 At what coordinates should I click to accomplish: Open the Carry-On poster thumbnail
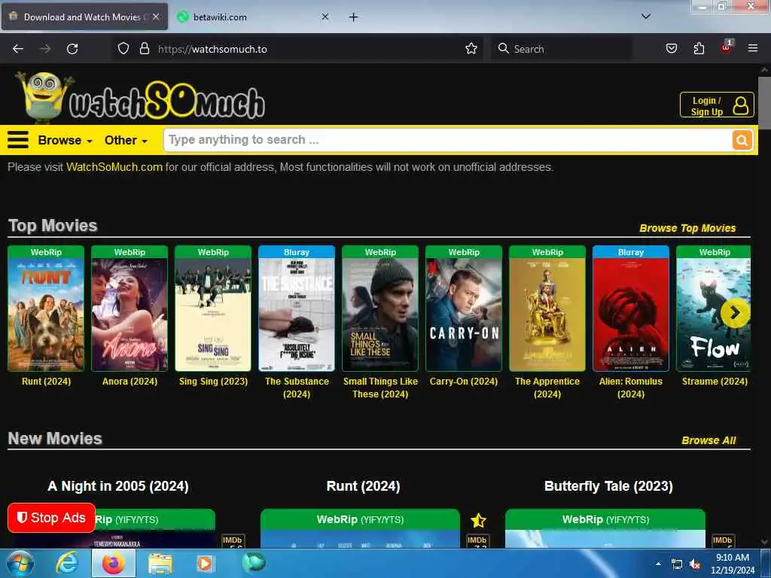(x=464, y=315)
